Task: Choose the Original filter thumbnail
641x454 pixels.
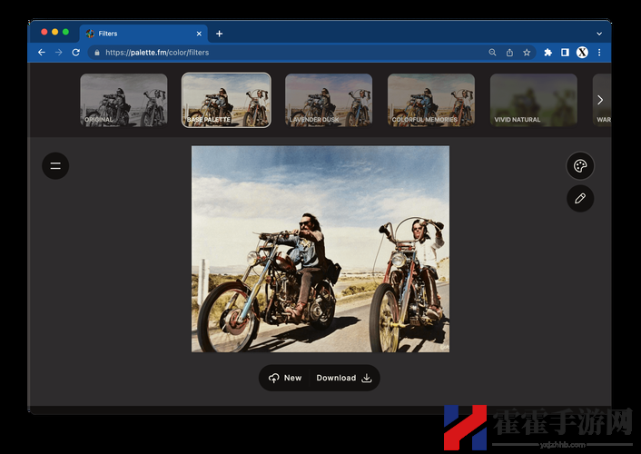Action: (123, 100)
